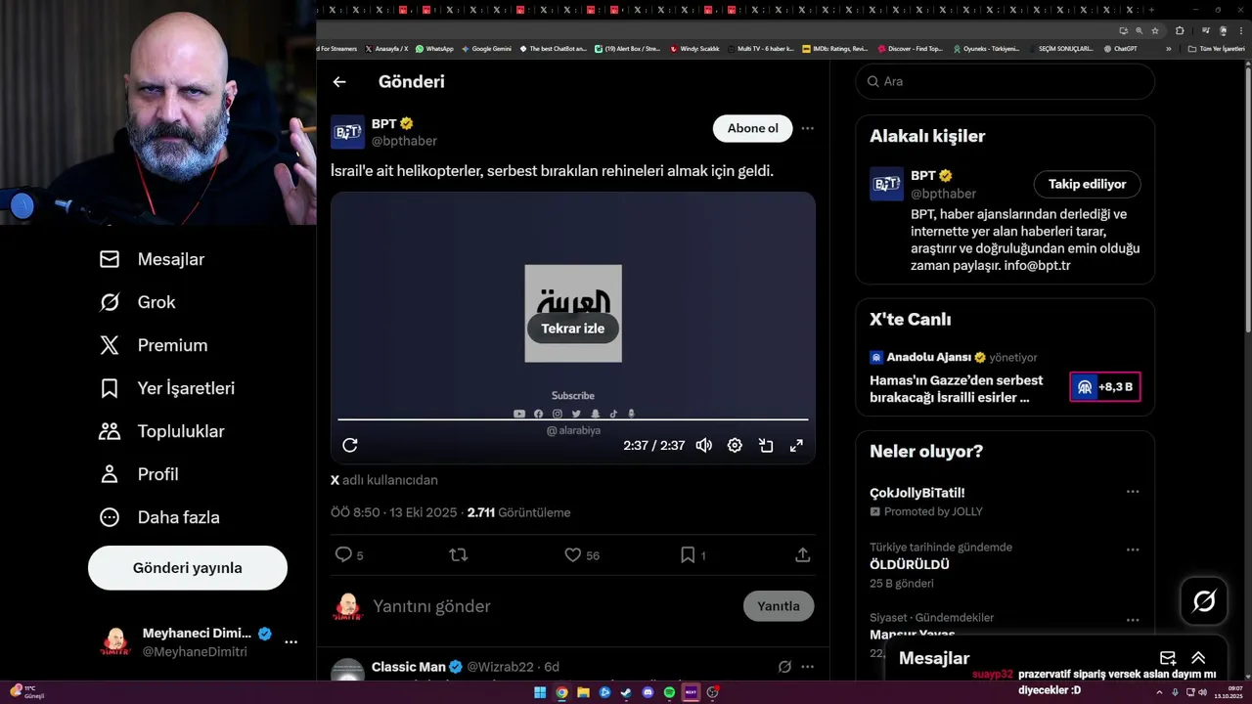Toggle picture-in-picture mode for video
The image size is (1252, 704).
(x=766, y=445)
